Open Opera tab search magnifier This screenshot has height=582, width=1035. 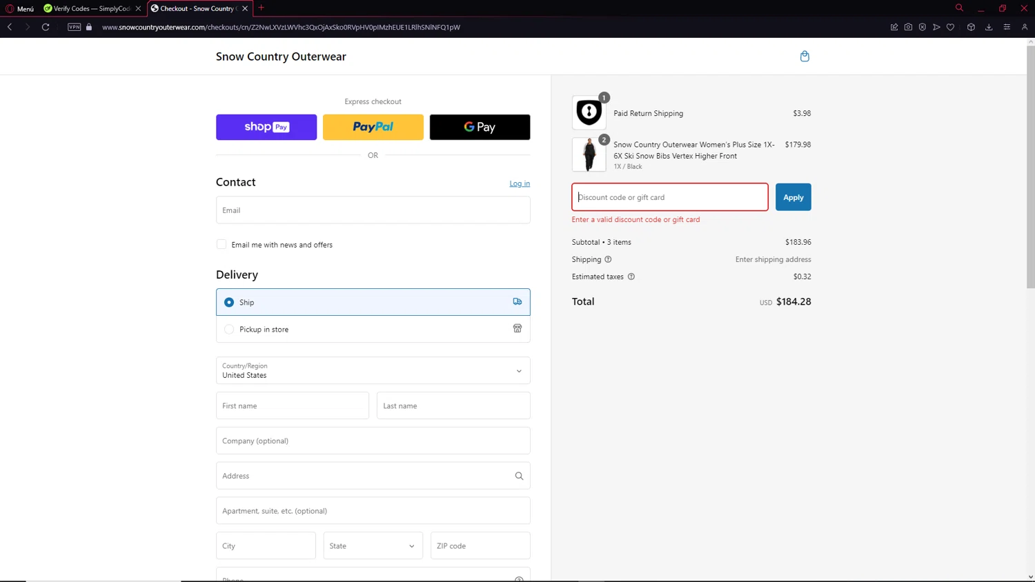click(x=959, y=8)
